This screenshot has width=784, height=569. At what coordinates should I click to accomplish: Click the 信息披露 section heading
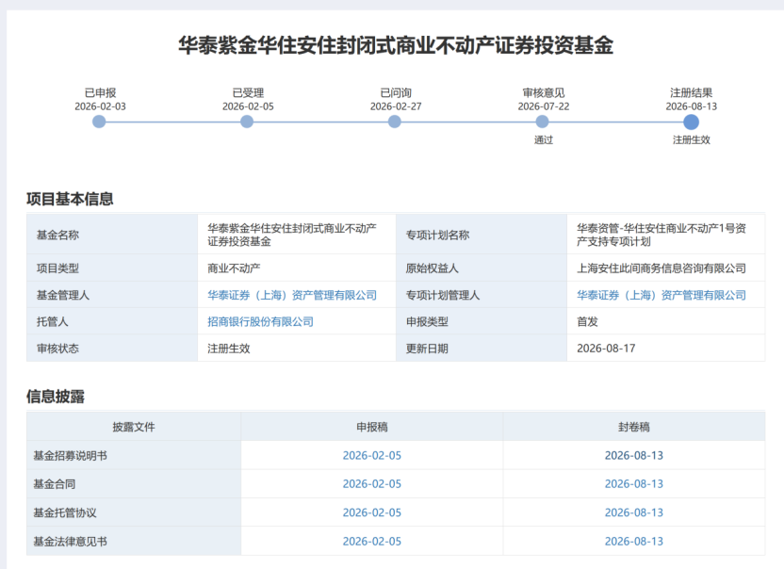(55, 397)
